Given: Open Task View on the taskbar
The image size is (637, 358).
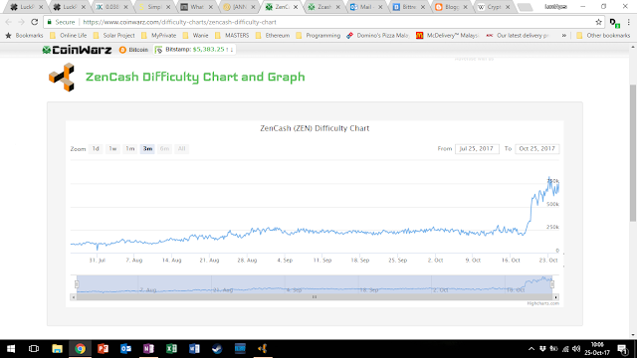Looking at the screenshot, I should click(x=34, y=349).
